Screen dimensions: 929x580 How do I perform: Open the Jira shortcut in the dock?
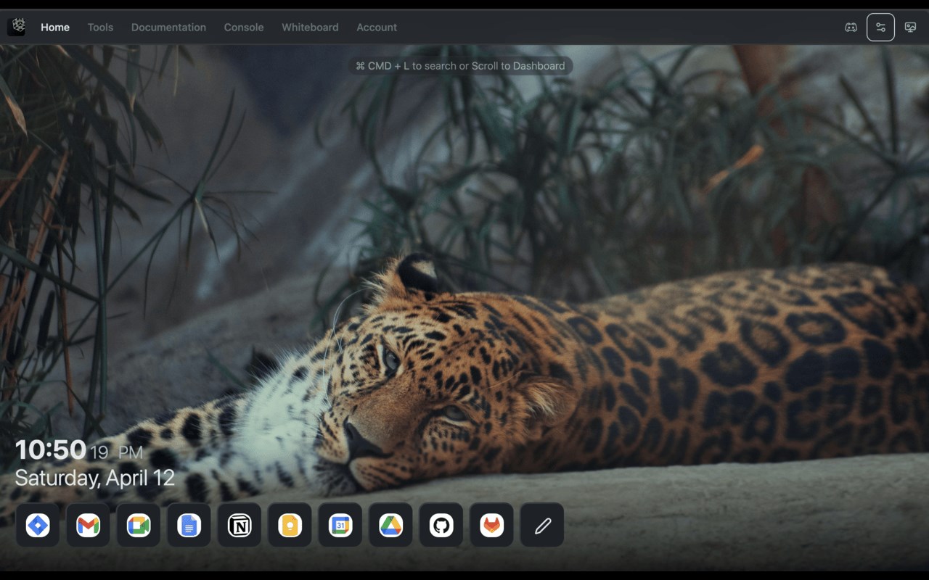coord(38,525)
